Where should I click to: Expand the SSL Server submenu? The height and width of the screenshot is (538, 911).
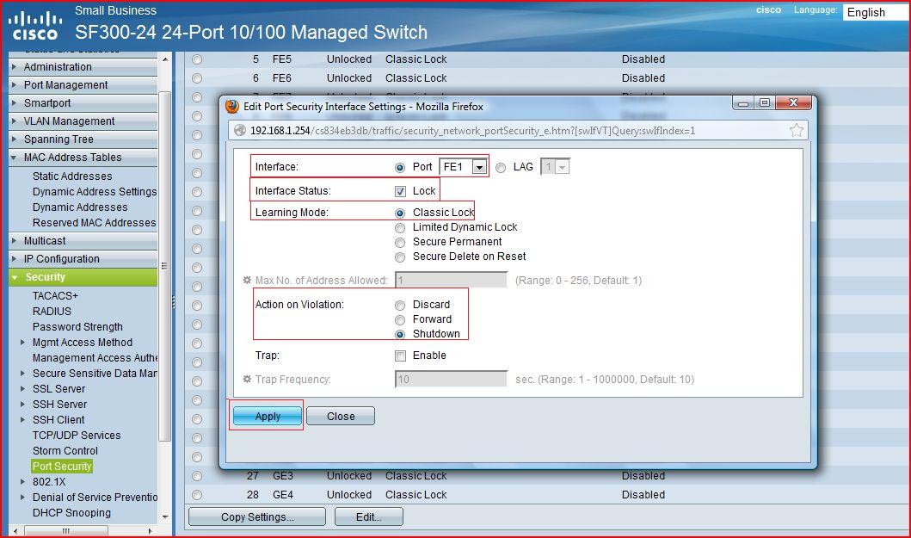[22, 388]
